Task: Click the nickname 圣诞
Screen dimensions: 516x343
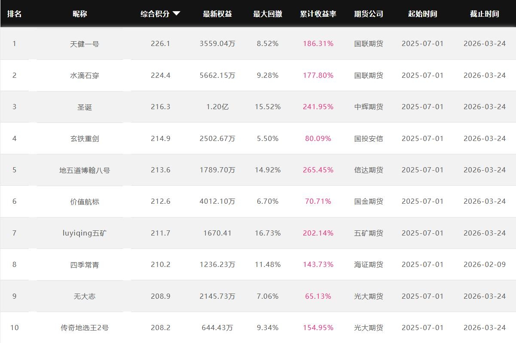Action: tap(85, 107)
